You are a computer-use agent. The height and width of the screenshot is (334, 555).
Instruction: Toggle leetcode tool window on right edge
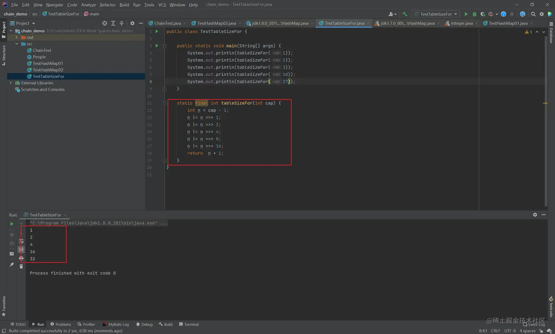[x=551, y=307]
